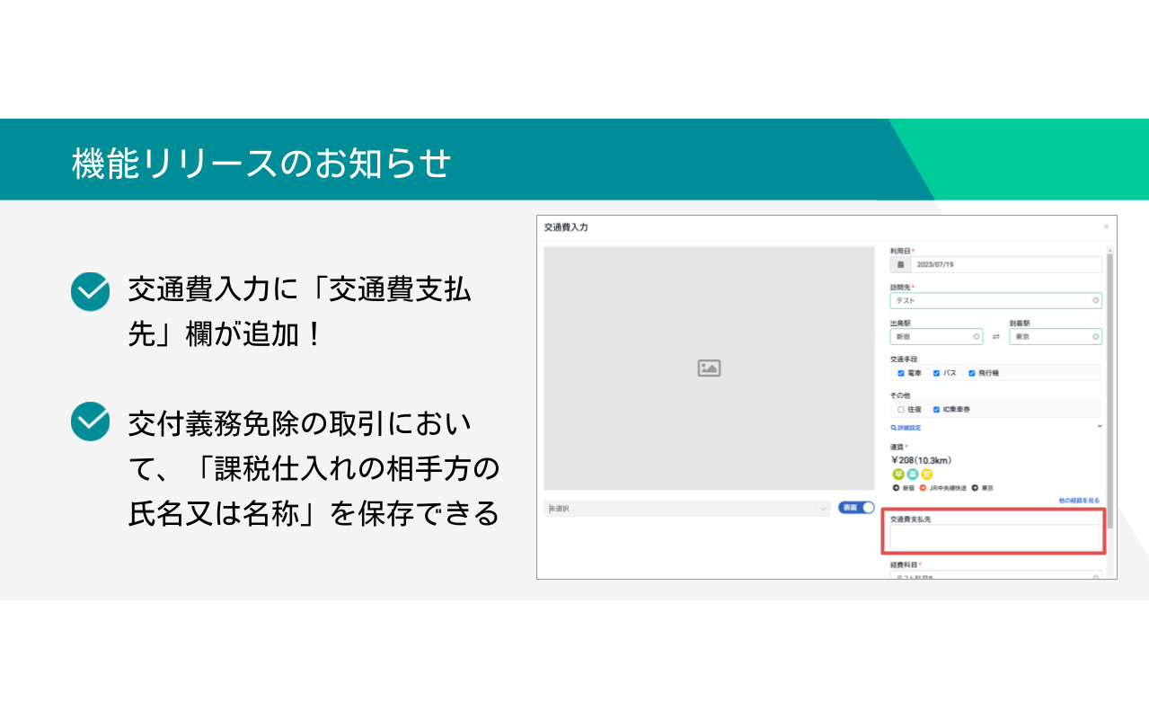Image resolution: width=1149 pixels, height=719 pixels.
Task: Open the 未選択 dropdown below the preview
Action: click(687, 509)
